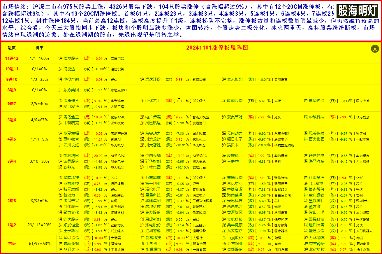
Task: Click the 4/6=67% rate cell
Action: point(39,120)
